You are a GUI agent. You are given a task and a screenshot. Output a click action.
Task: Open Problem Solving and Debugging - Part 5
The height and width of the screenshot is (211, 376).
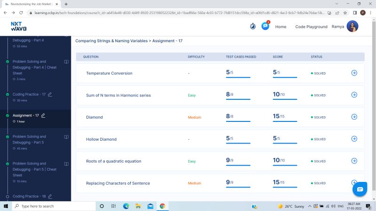[29, 139]
